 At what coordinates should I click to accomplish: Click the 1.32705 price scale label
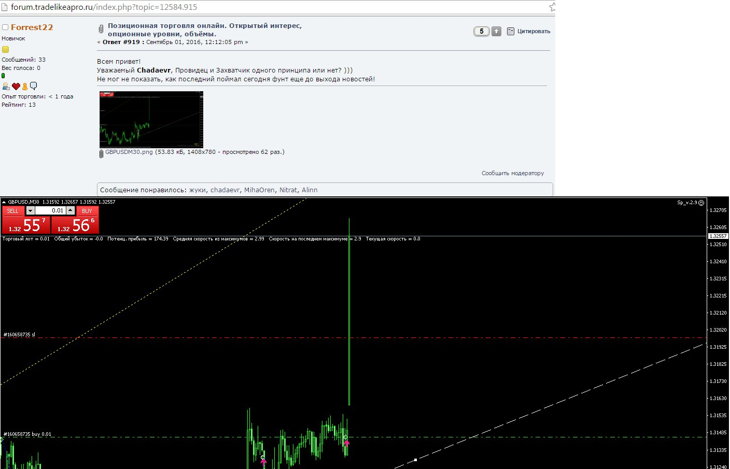click(718, 210)
